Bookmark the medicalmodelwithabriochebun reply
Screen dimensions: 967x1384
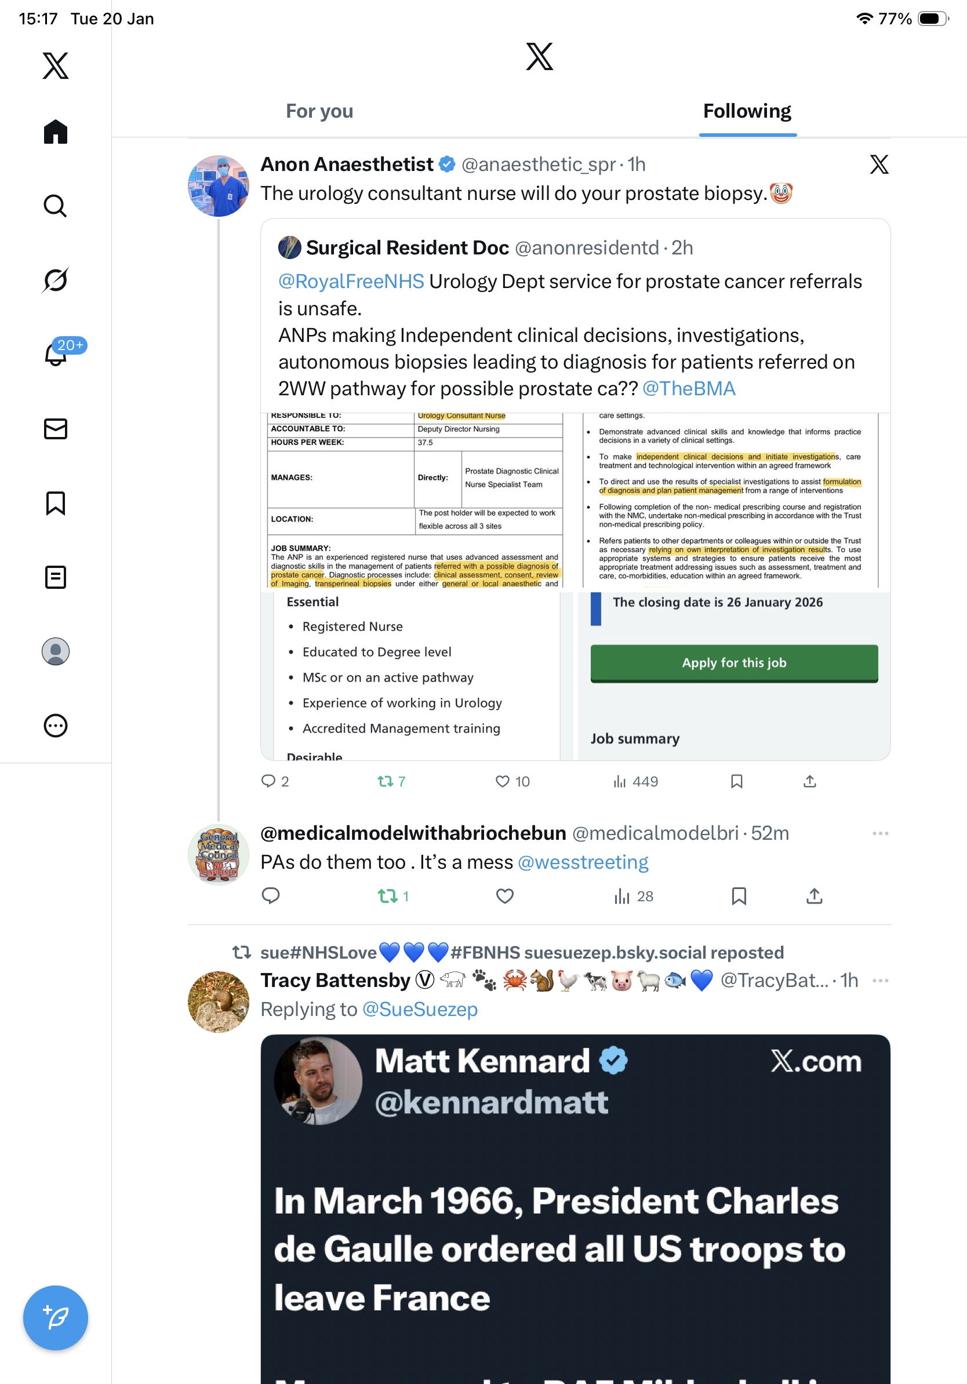(x=739, y=897)
